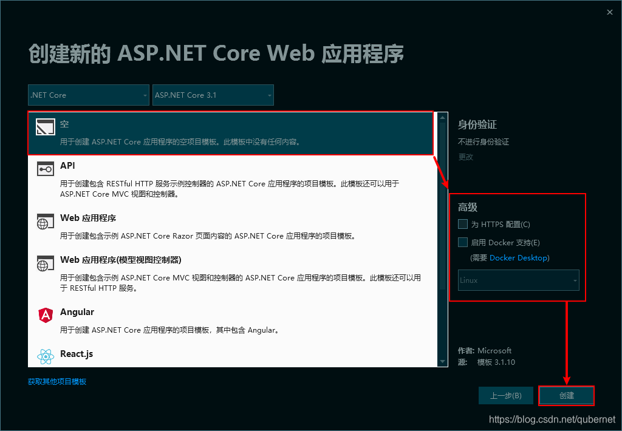The width and height of the screenshot is (622, 431).
Task: Click the 不进行身份验证 text
Action: [483, 141]
